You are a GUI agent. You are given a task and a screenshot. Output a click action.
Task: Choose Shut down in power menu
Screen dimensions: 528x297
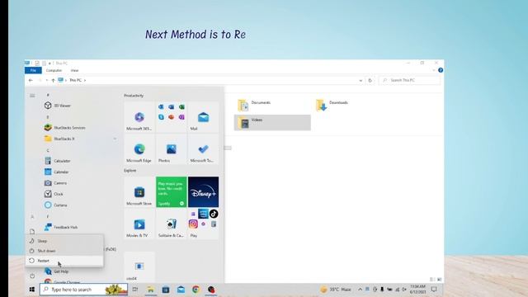point(64,251)
